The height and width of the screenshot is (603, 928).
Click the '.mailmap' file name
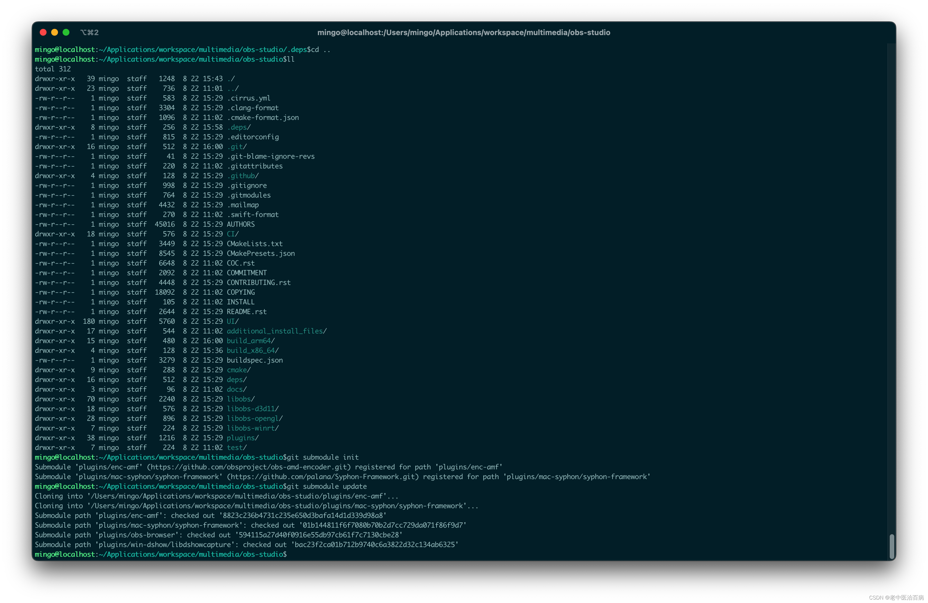click(243, 205)
